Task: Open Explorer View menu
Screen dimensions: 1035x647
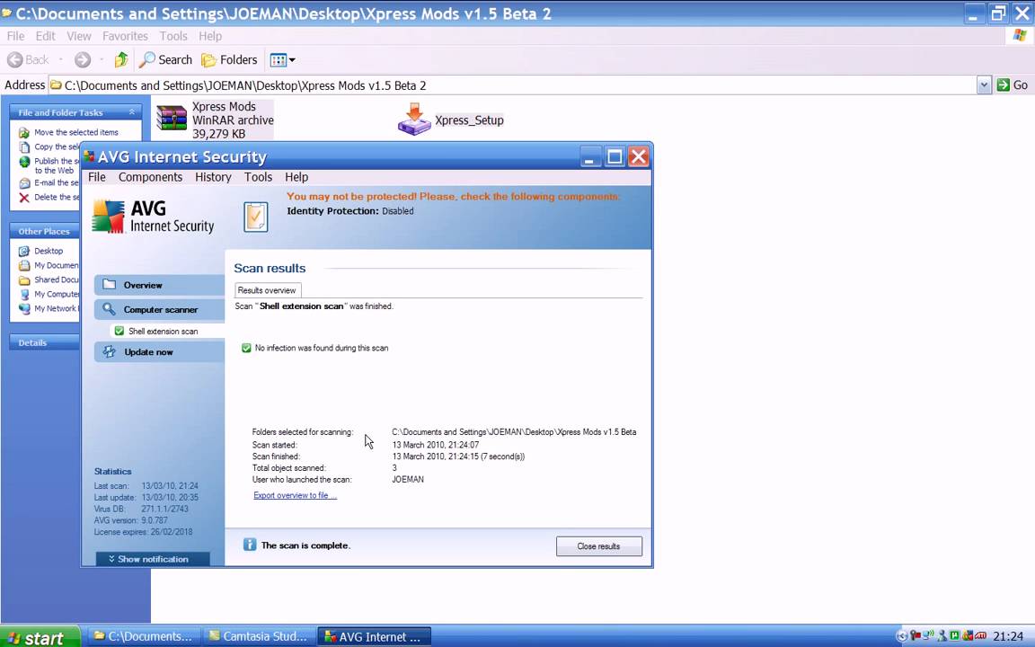Action: [x=78, y=36]
